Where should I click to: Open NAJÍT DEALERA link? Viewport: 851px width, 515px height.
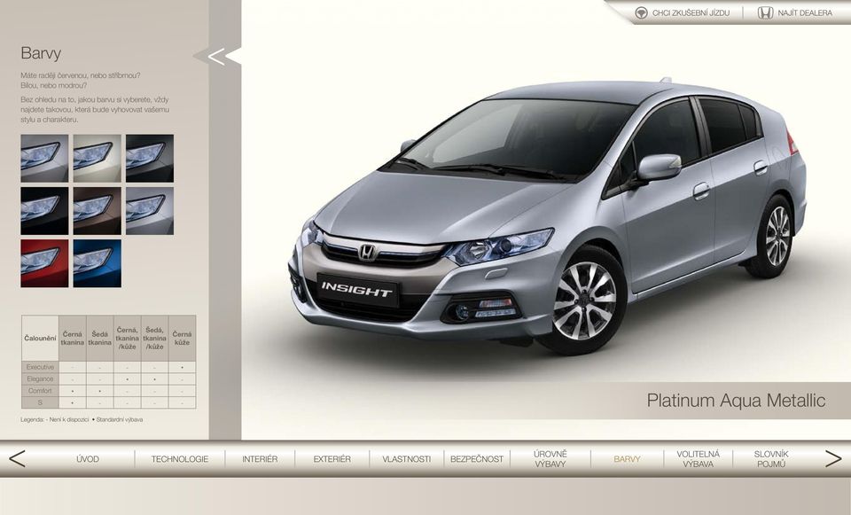coord(804,13)
